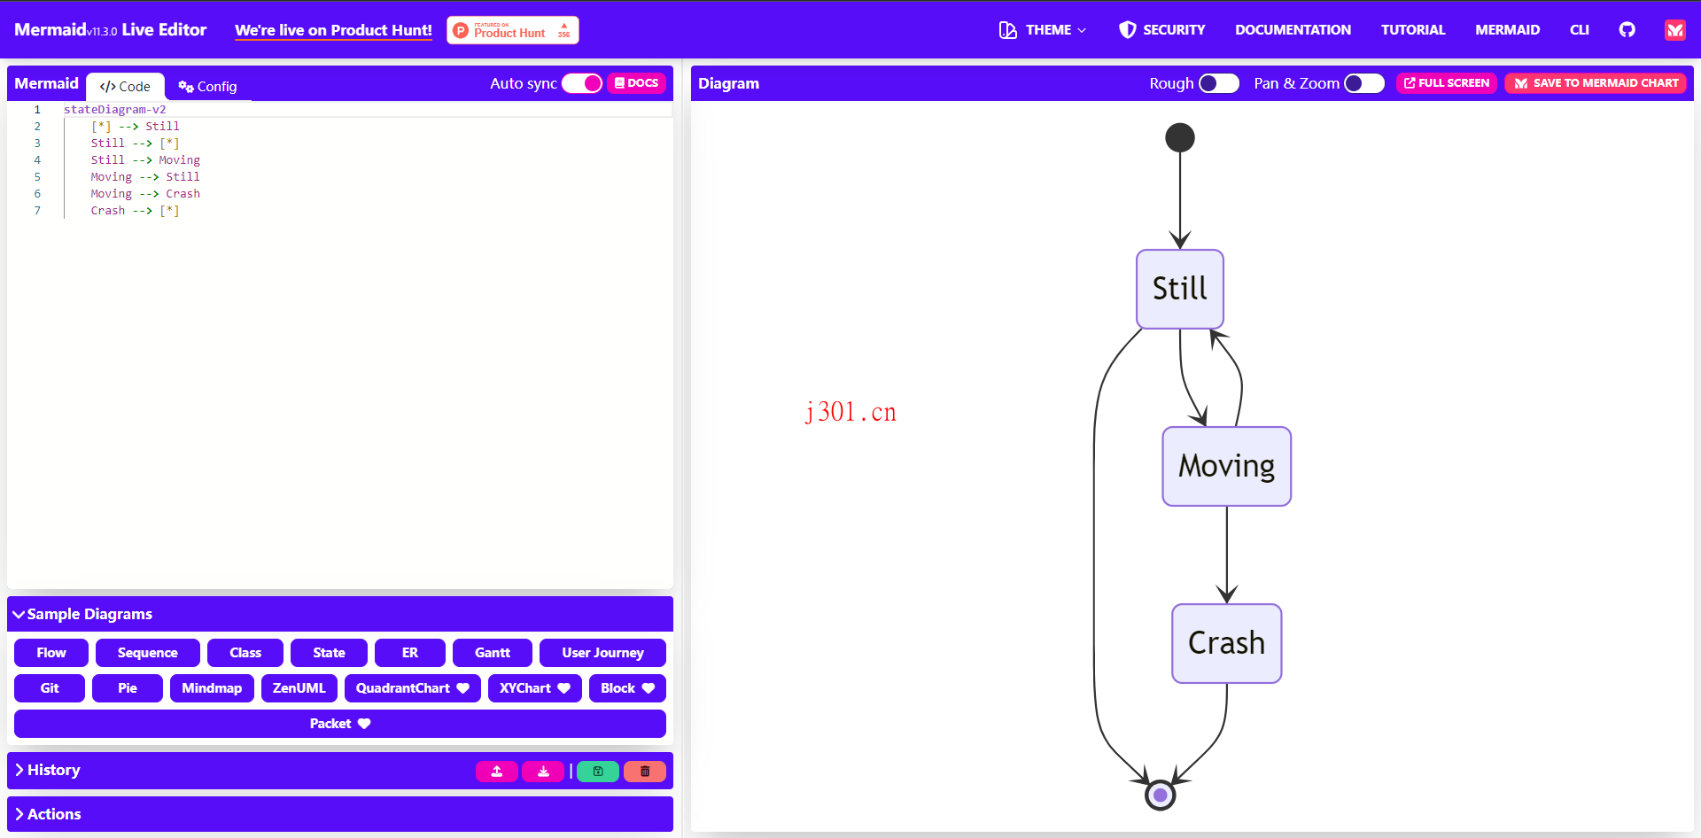This screenshot has height=838, width=1701.
Task: Click the GitHub icon in the header
Action: click(x=1627, y=29)
